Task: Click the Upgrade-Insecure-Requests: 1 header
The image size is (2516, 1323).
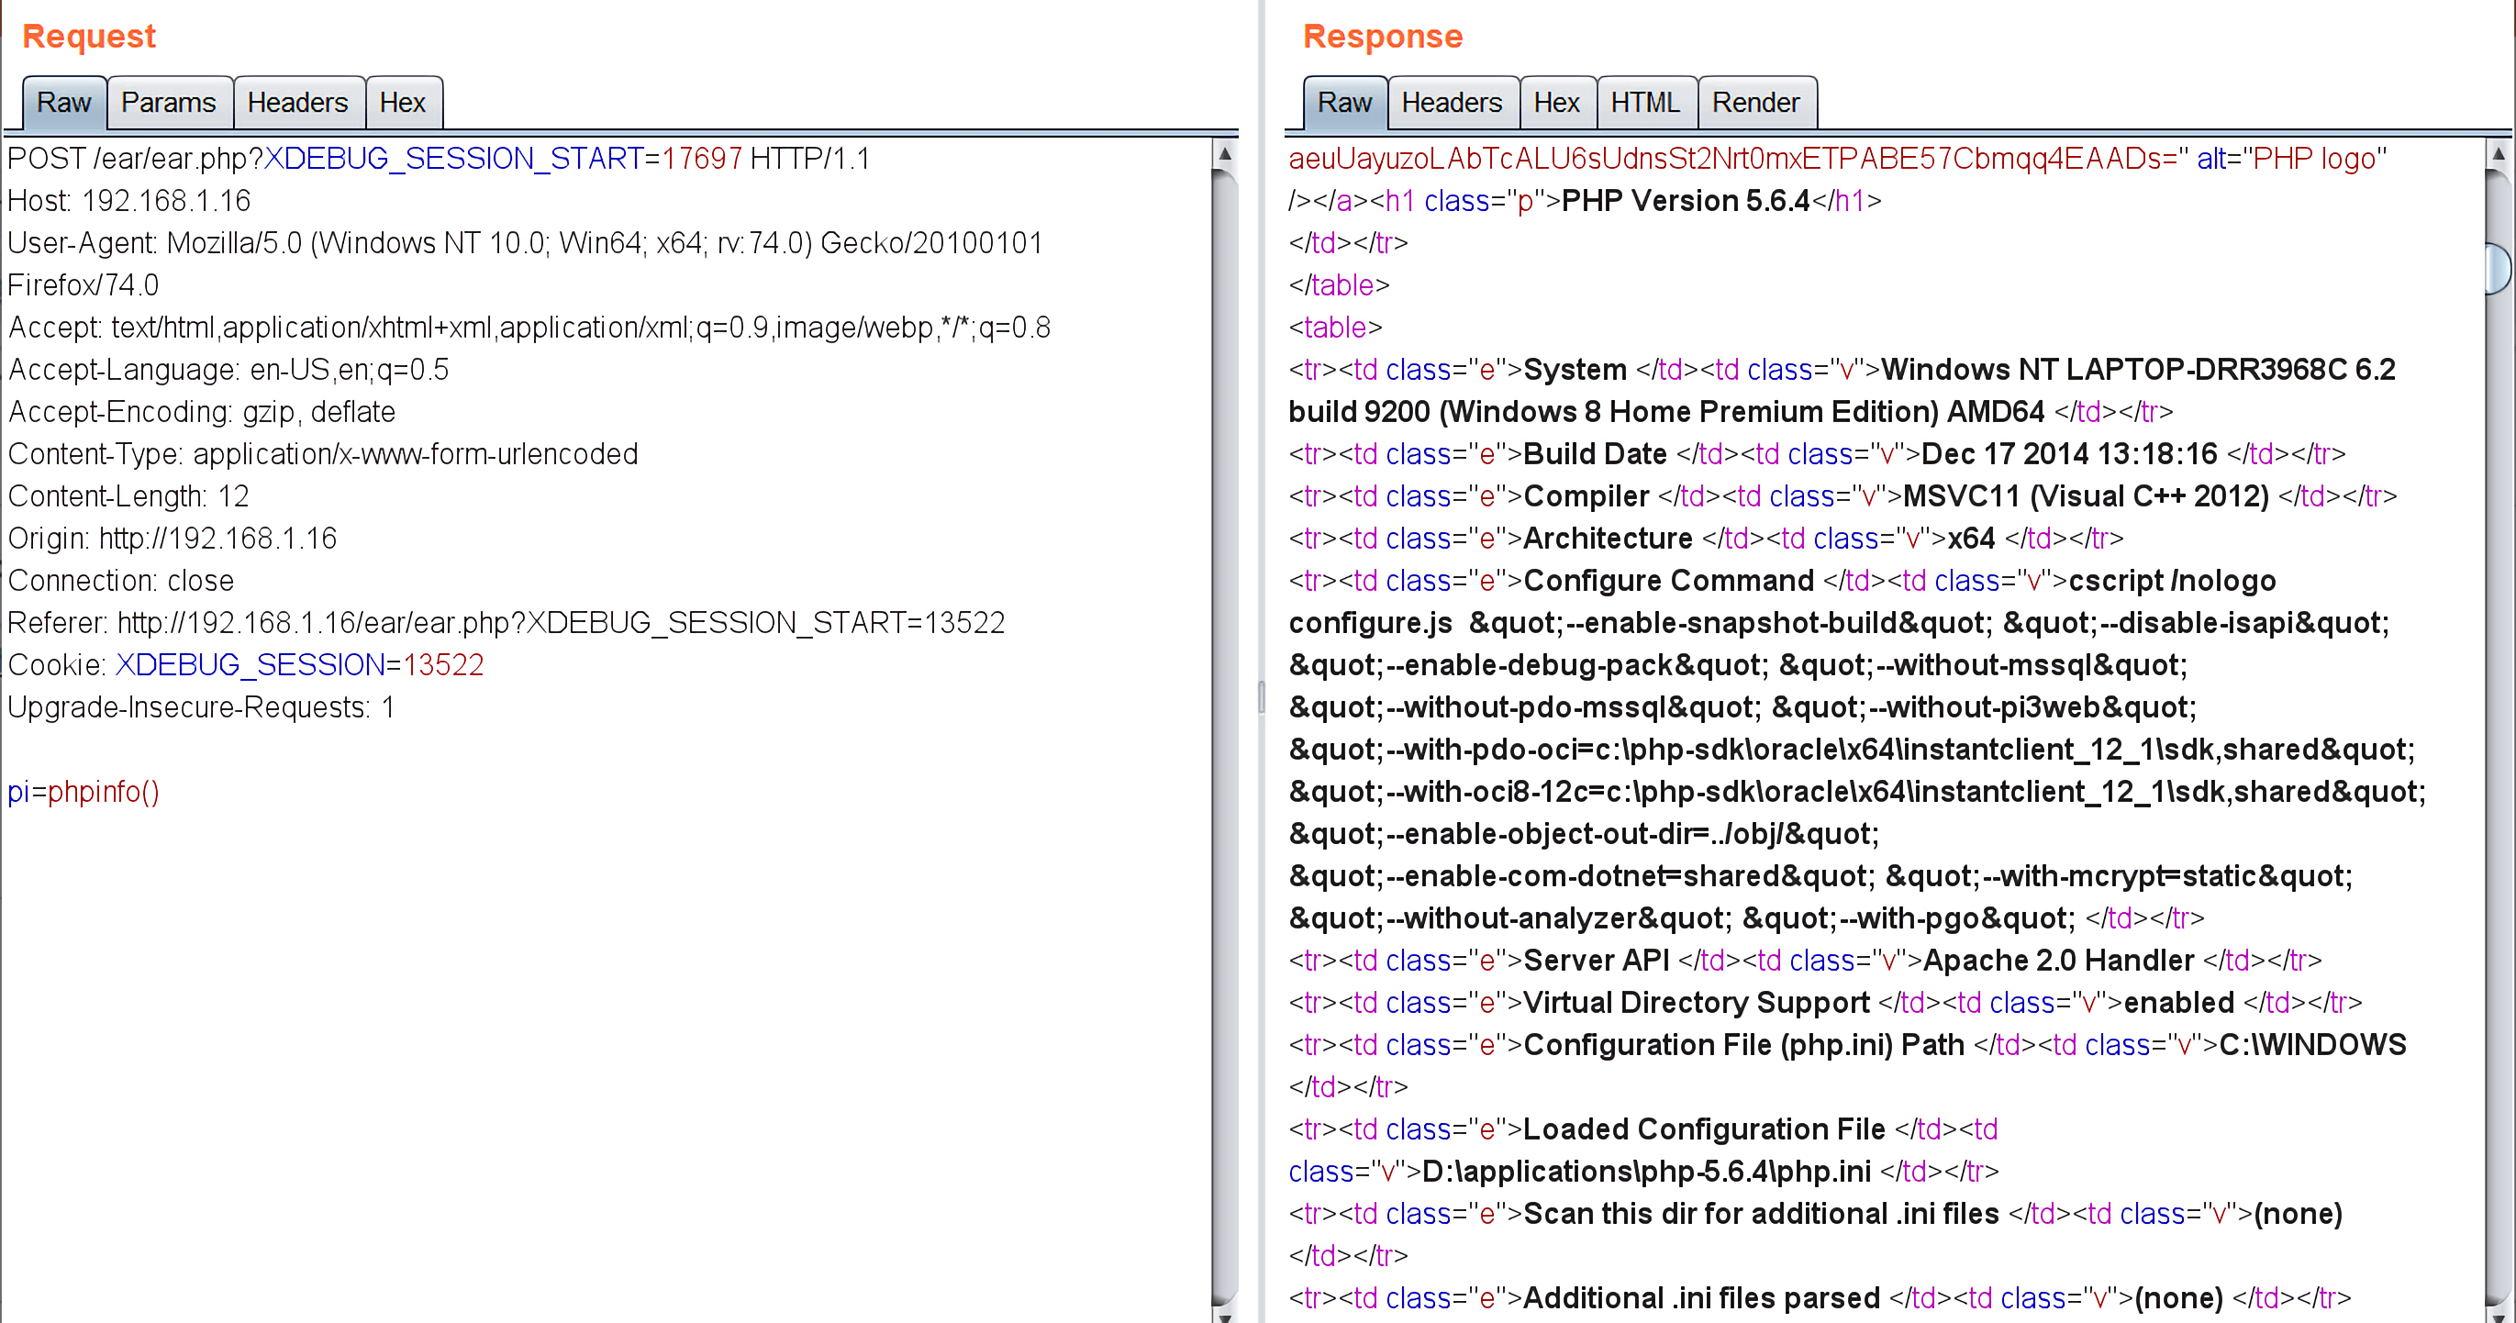Action: point(201,706)
